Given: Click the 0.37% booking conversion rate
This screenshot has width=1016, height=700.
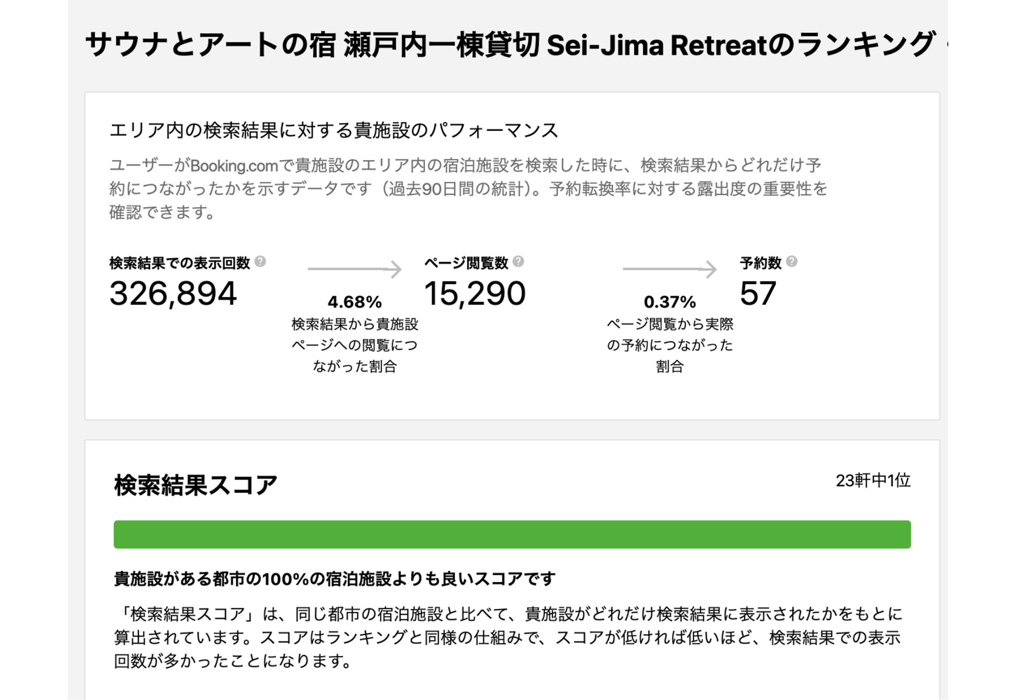Looking at the screenshot, I should [670, 302].
